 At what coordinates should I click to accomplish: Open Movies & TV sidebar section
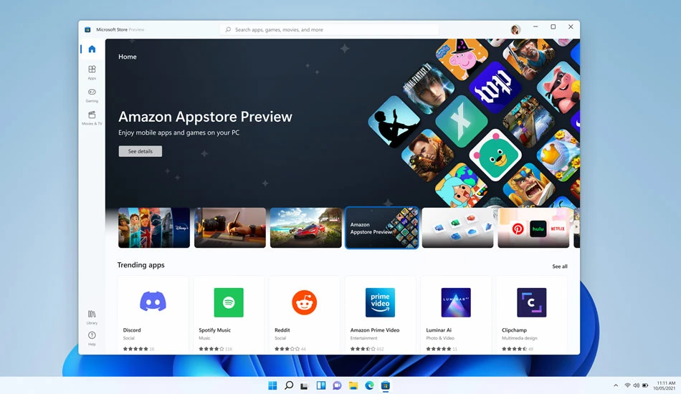(x=92, y=117)
